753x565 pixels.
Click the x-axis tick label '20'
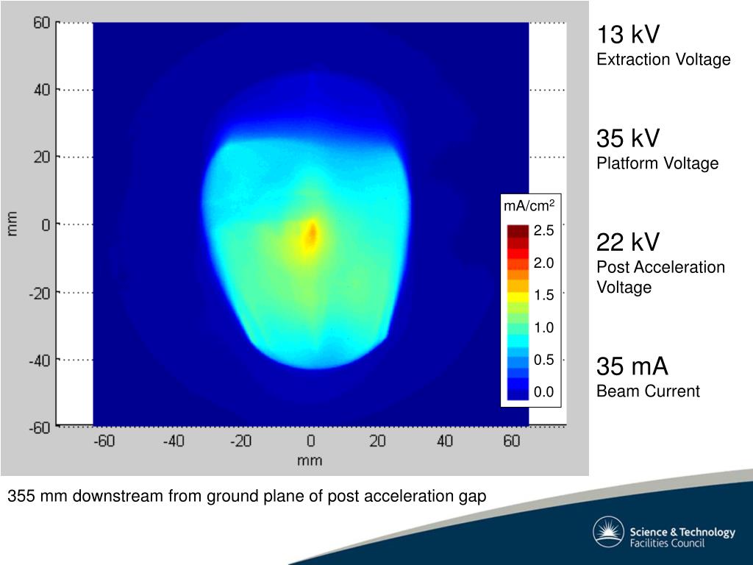tap(377, 441)
